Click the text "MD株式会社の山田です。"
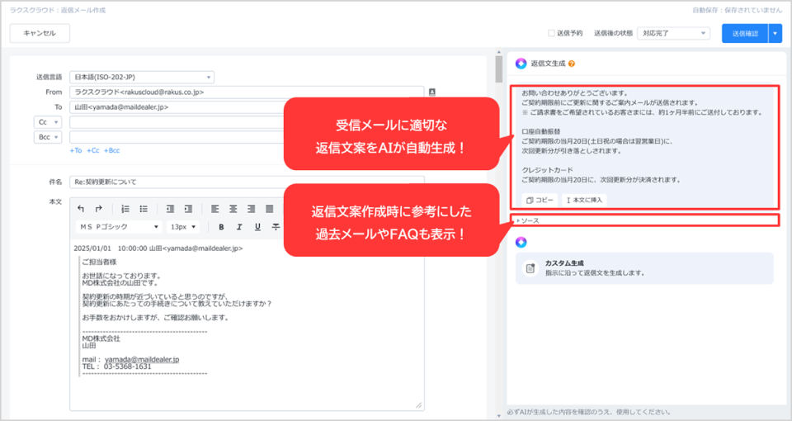 [x=122, y=283]
